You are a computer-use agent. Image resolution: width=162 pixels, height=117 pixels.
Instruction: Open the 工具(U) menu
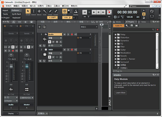57,6
